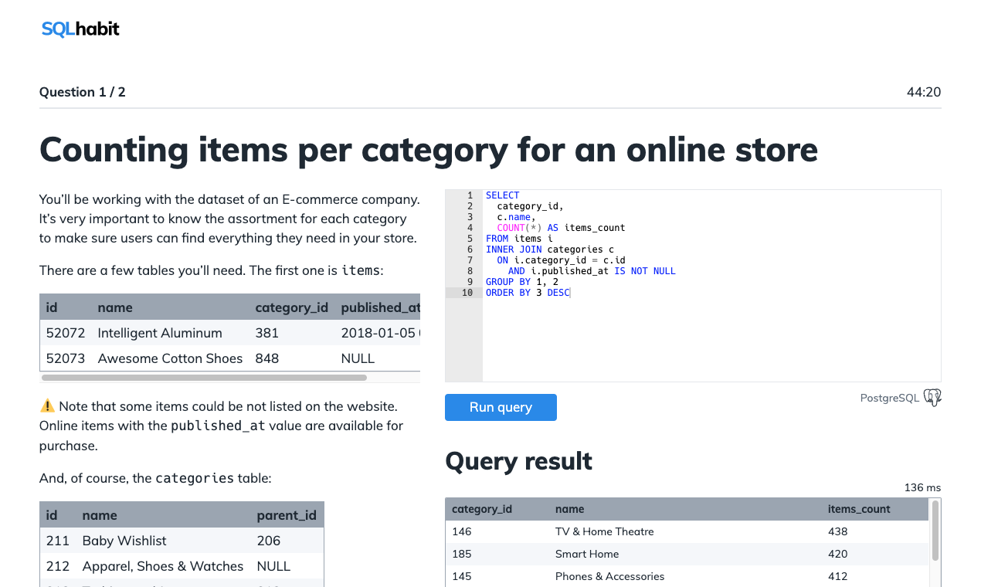Click the Awesome Cotton Shoes item row

tap(170, 358)
